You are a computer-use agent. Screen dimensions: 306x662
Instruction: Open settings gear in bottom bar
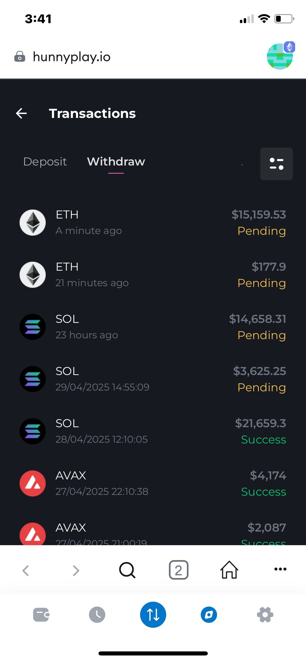(265, 615)
